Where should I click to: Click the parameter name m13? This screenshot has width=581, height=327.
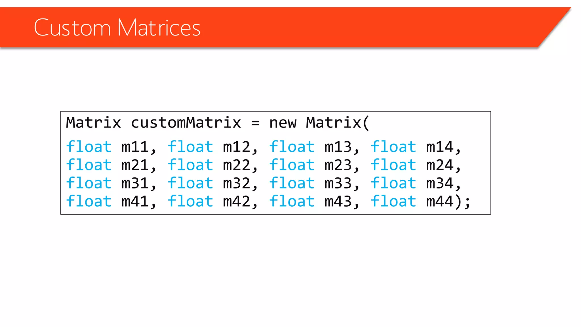338,147
